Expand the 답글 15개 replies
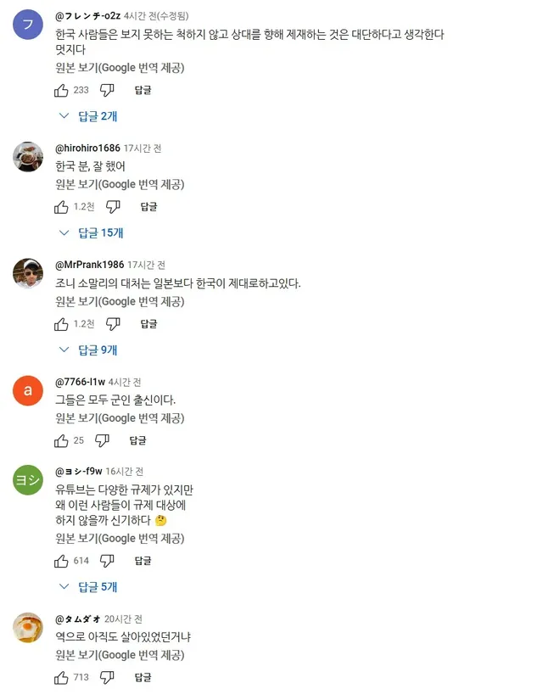The height and width of the screenshot is (694, 543). (92, 233)
